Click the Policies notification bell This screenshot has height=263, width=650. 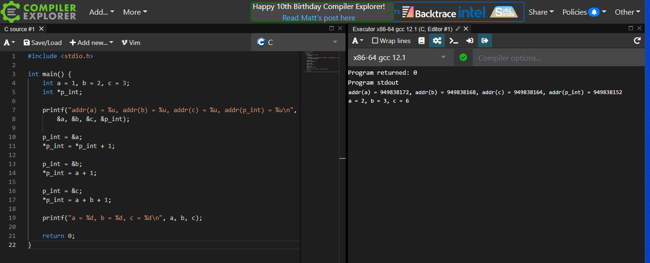[x=594, y=12]
